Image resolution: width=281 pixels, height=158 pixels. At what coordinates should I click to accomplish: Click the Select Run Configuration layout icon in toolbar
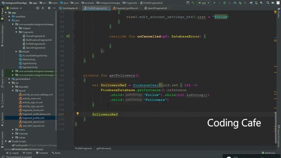tap(188, 3)
